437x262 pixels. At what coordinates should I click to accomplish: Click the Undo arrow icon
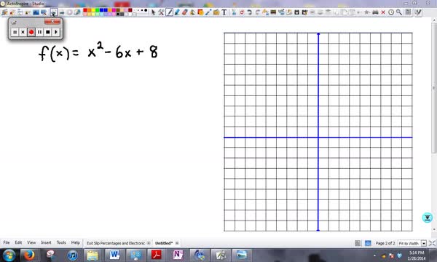point(249,12)
